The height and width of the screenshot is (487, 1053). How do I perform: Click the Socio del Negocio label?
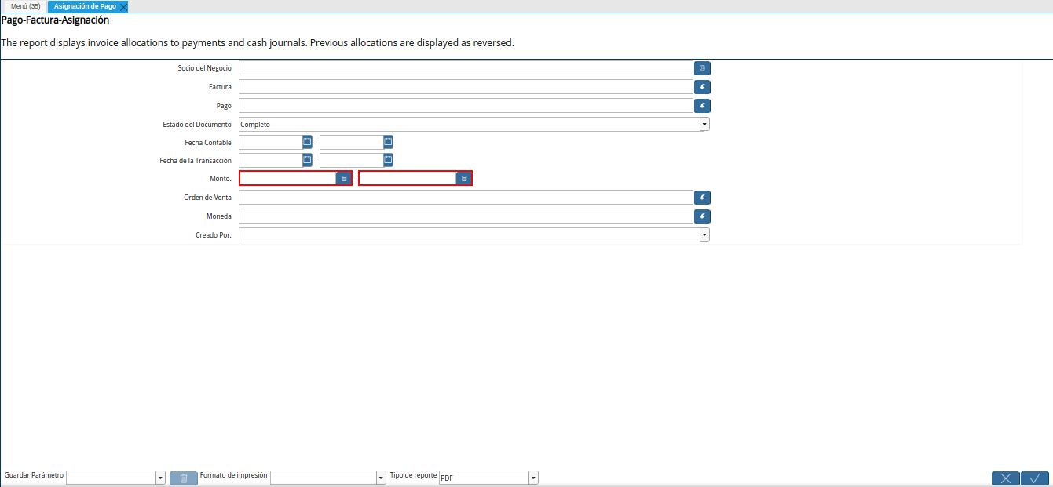pos(204,68)
